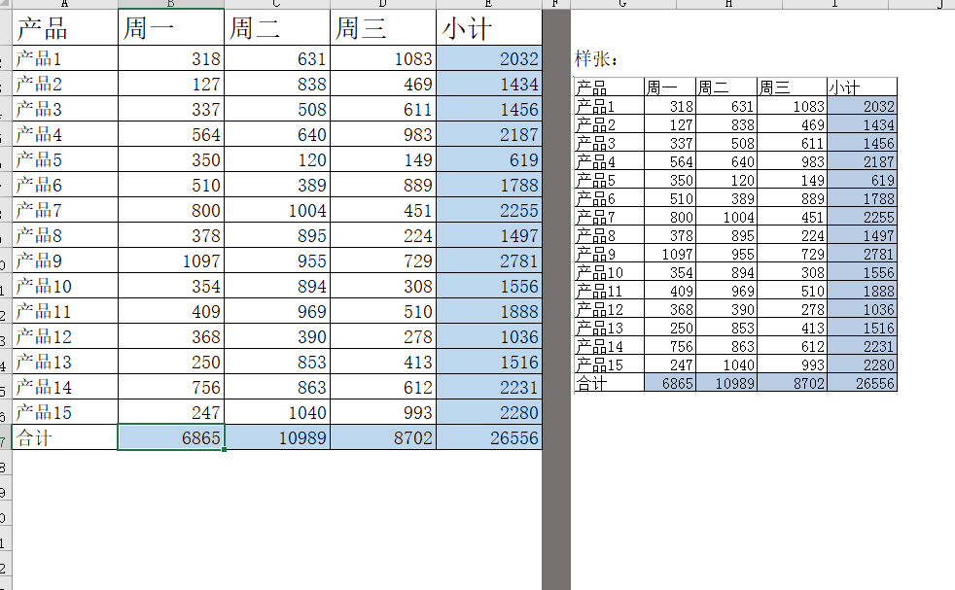Image resolution: width=955 pixels, height=590 pixels.
Task: Select 产品1 row label in main table
Action: pos(65,58)
